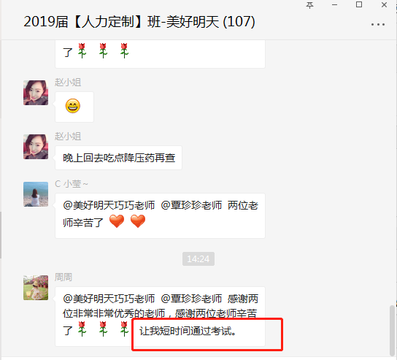Click 赵小姐's avatar above the smiley message
The height and width of the screenshot is (360, 397).
pyautogui.click(x=36, y=93)
